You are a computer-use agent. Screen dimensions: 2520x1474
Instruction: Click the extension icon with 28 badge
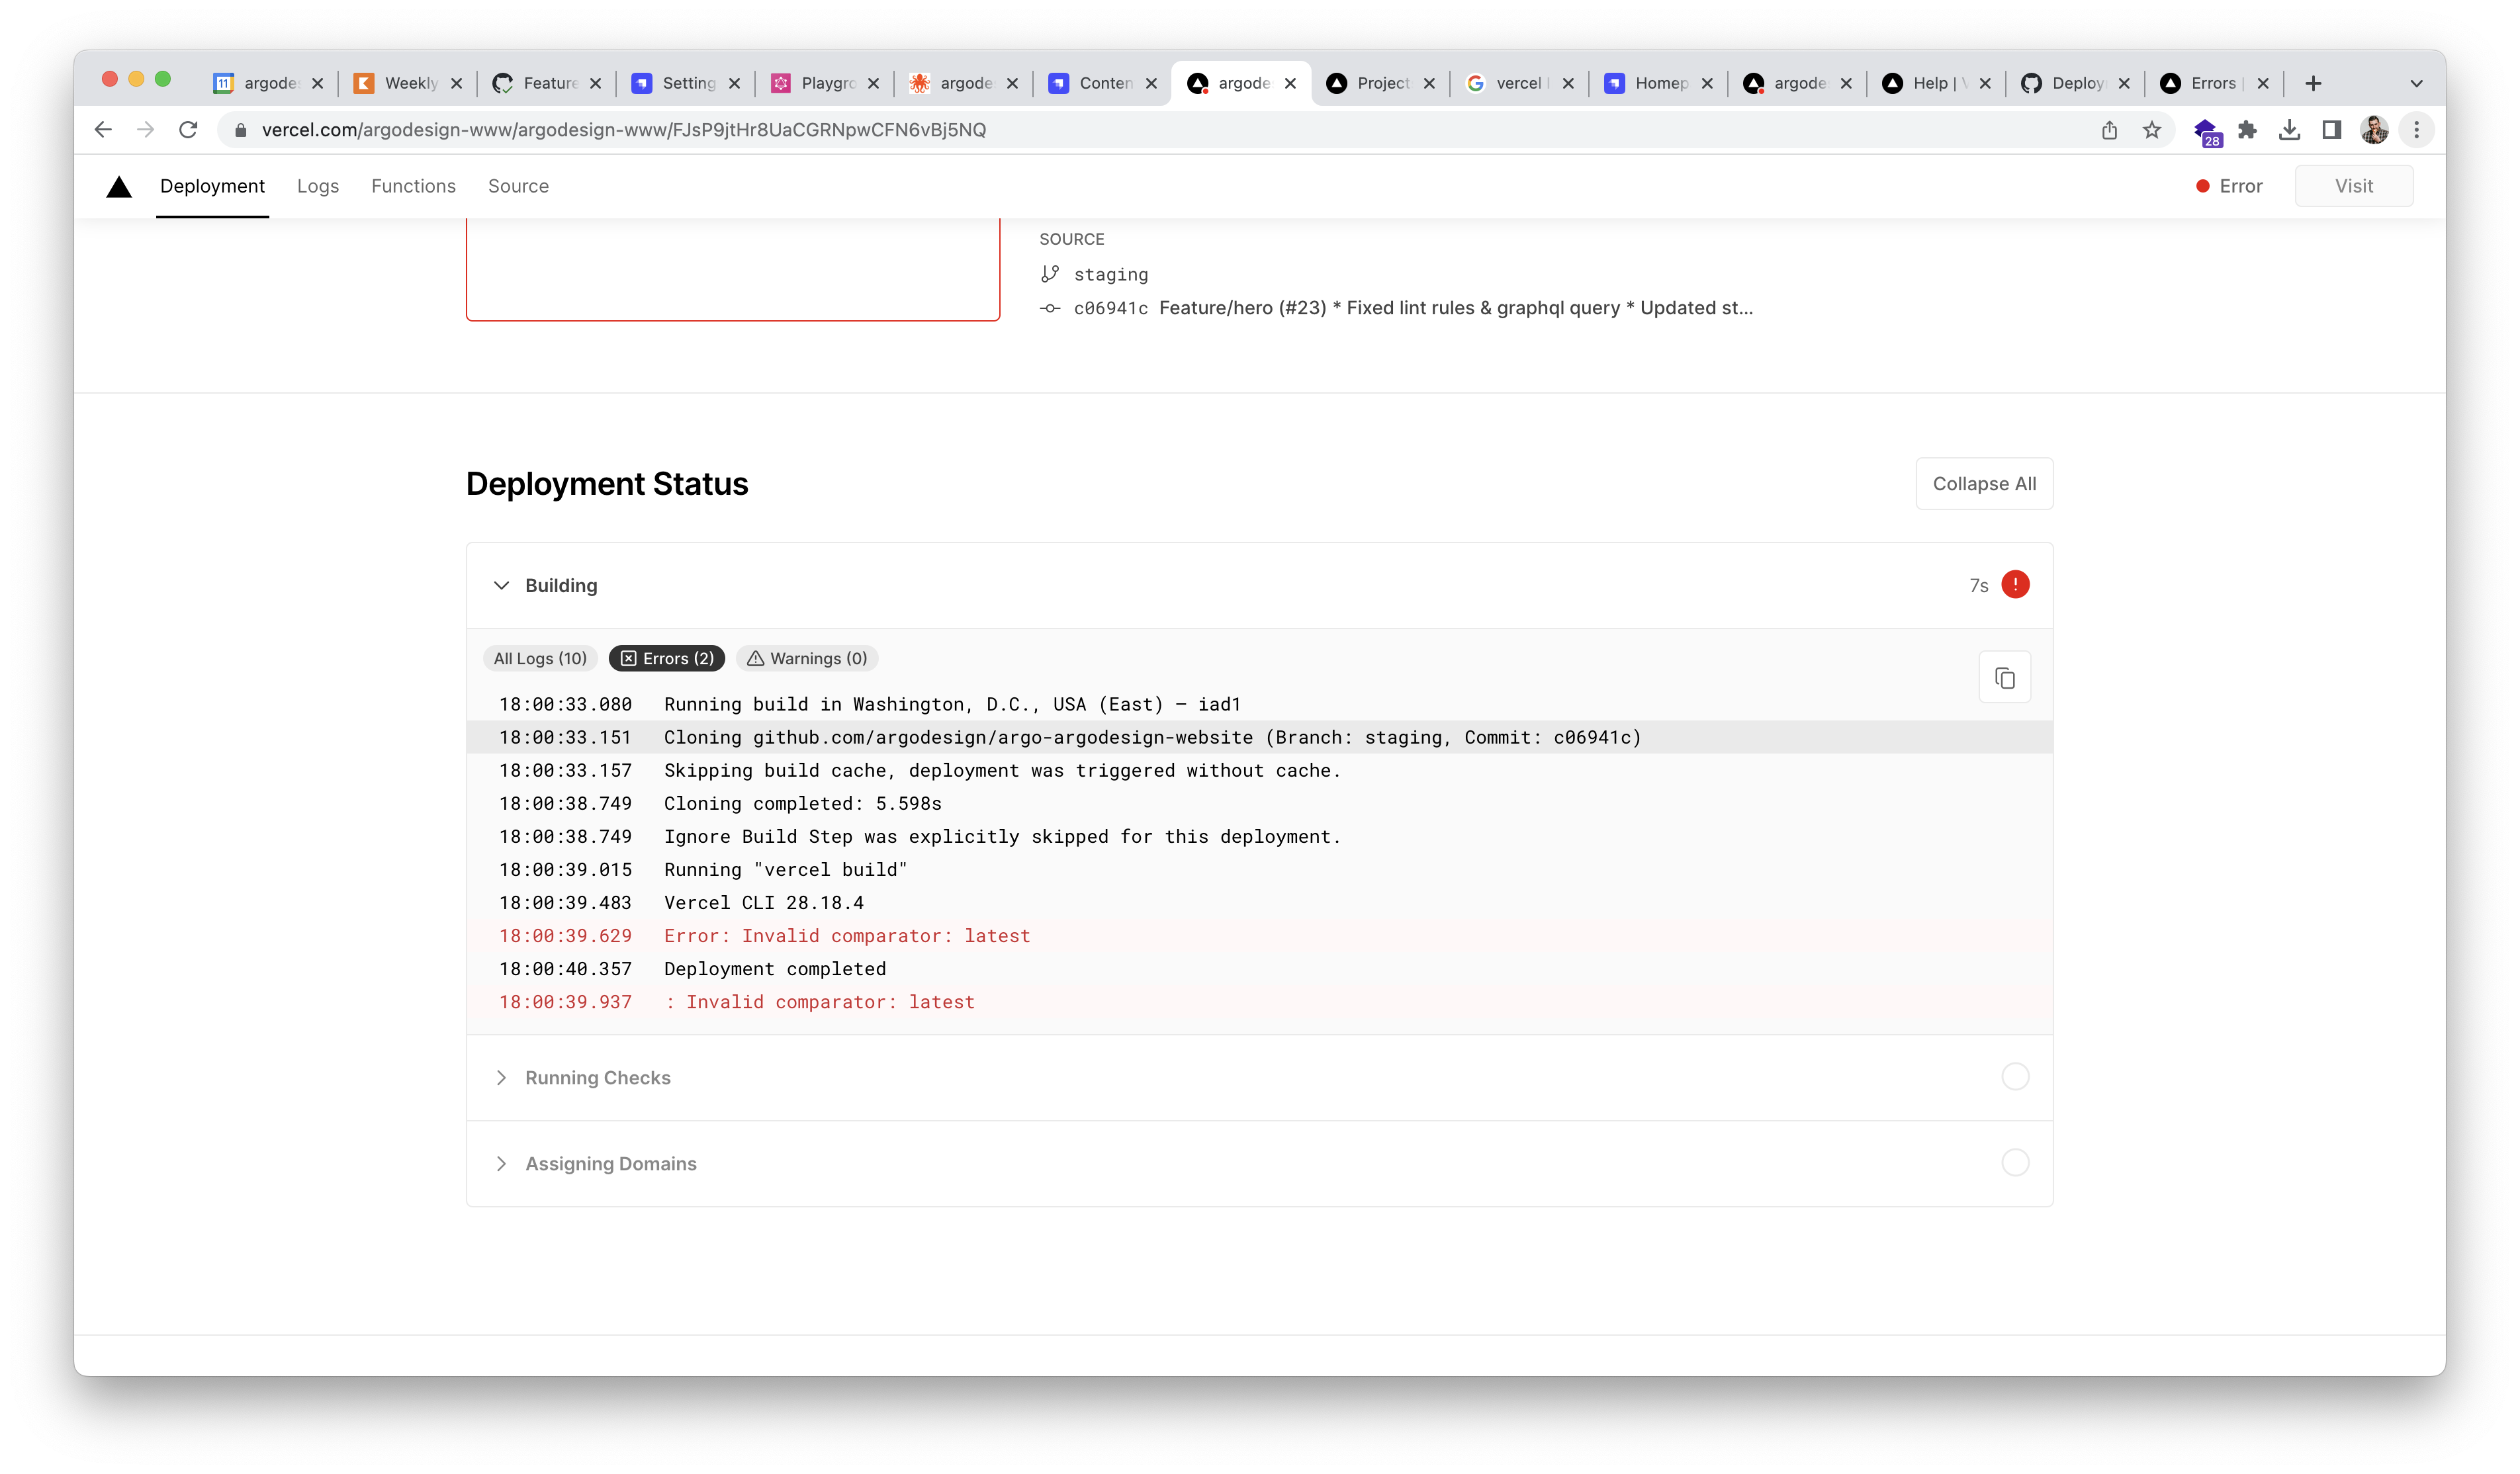point(2206,131)
